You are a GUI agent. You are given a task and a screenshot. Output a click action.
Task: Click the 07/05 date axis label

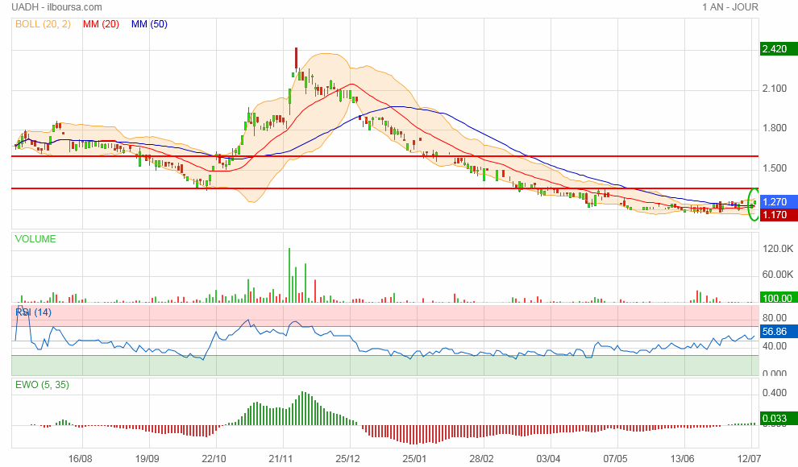(x=615, y=459)
